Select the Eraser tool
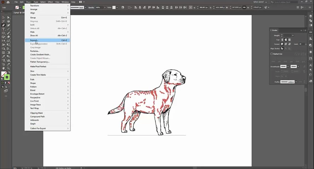This screenshot has height=169, width=314. [8, 37]
